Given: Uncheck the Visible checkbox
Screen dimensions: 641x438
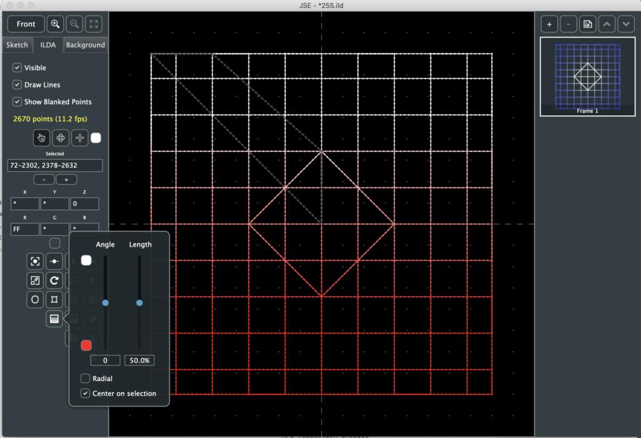Looking at the screenshot, I should click(18, 68).
